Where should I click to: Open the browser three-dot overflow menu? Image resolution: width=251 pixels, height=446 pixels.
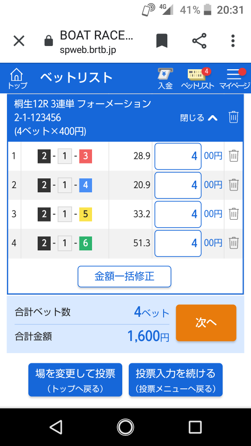(233, 41)
